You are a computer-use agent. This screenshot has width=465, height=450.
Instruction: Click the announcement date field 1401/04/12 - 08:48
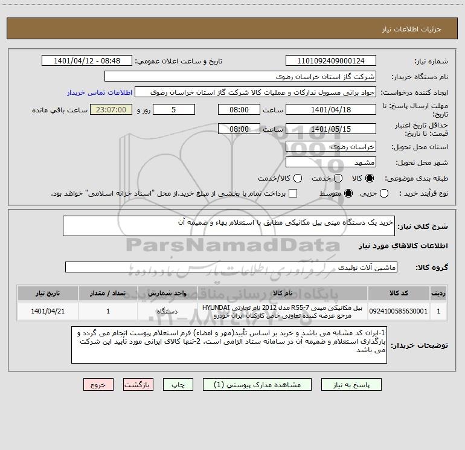coord(87,61)
